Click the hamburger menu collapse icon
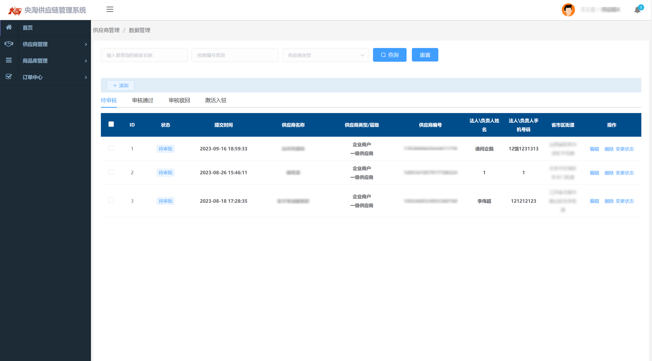652x361 pixels. (110, 10)
